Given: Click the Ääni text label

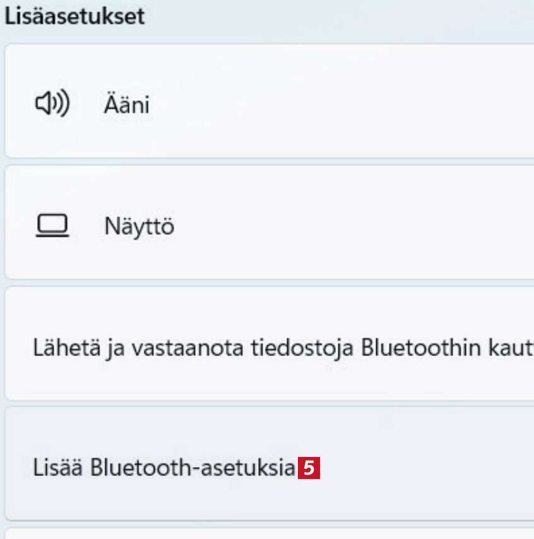Looking at the screenshot, I should tap(126, 105).
